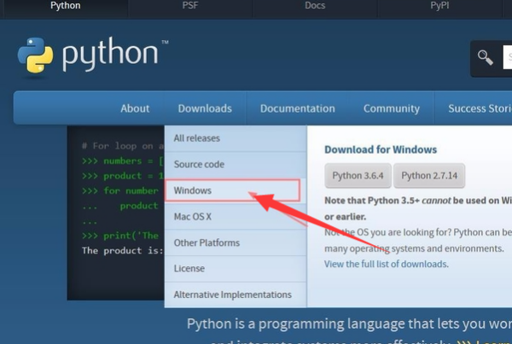This screenshot has height=344, width=512.
Task: Select the Python tab in top bar
Action: point(65,6)
